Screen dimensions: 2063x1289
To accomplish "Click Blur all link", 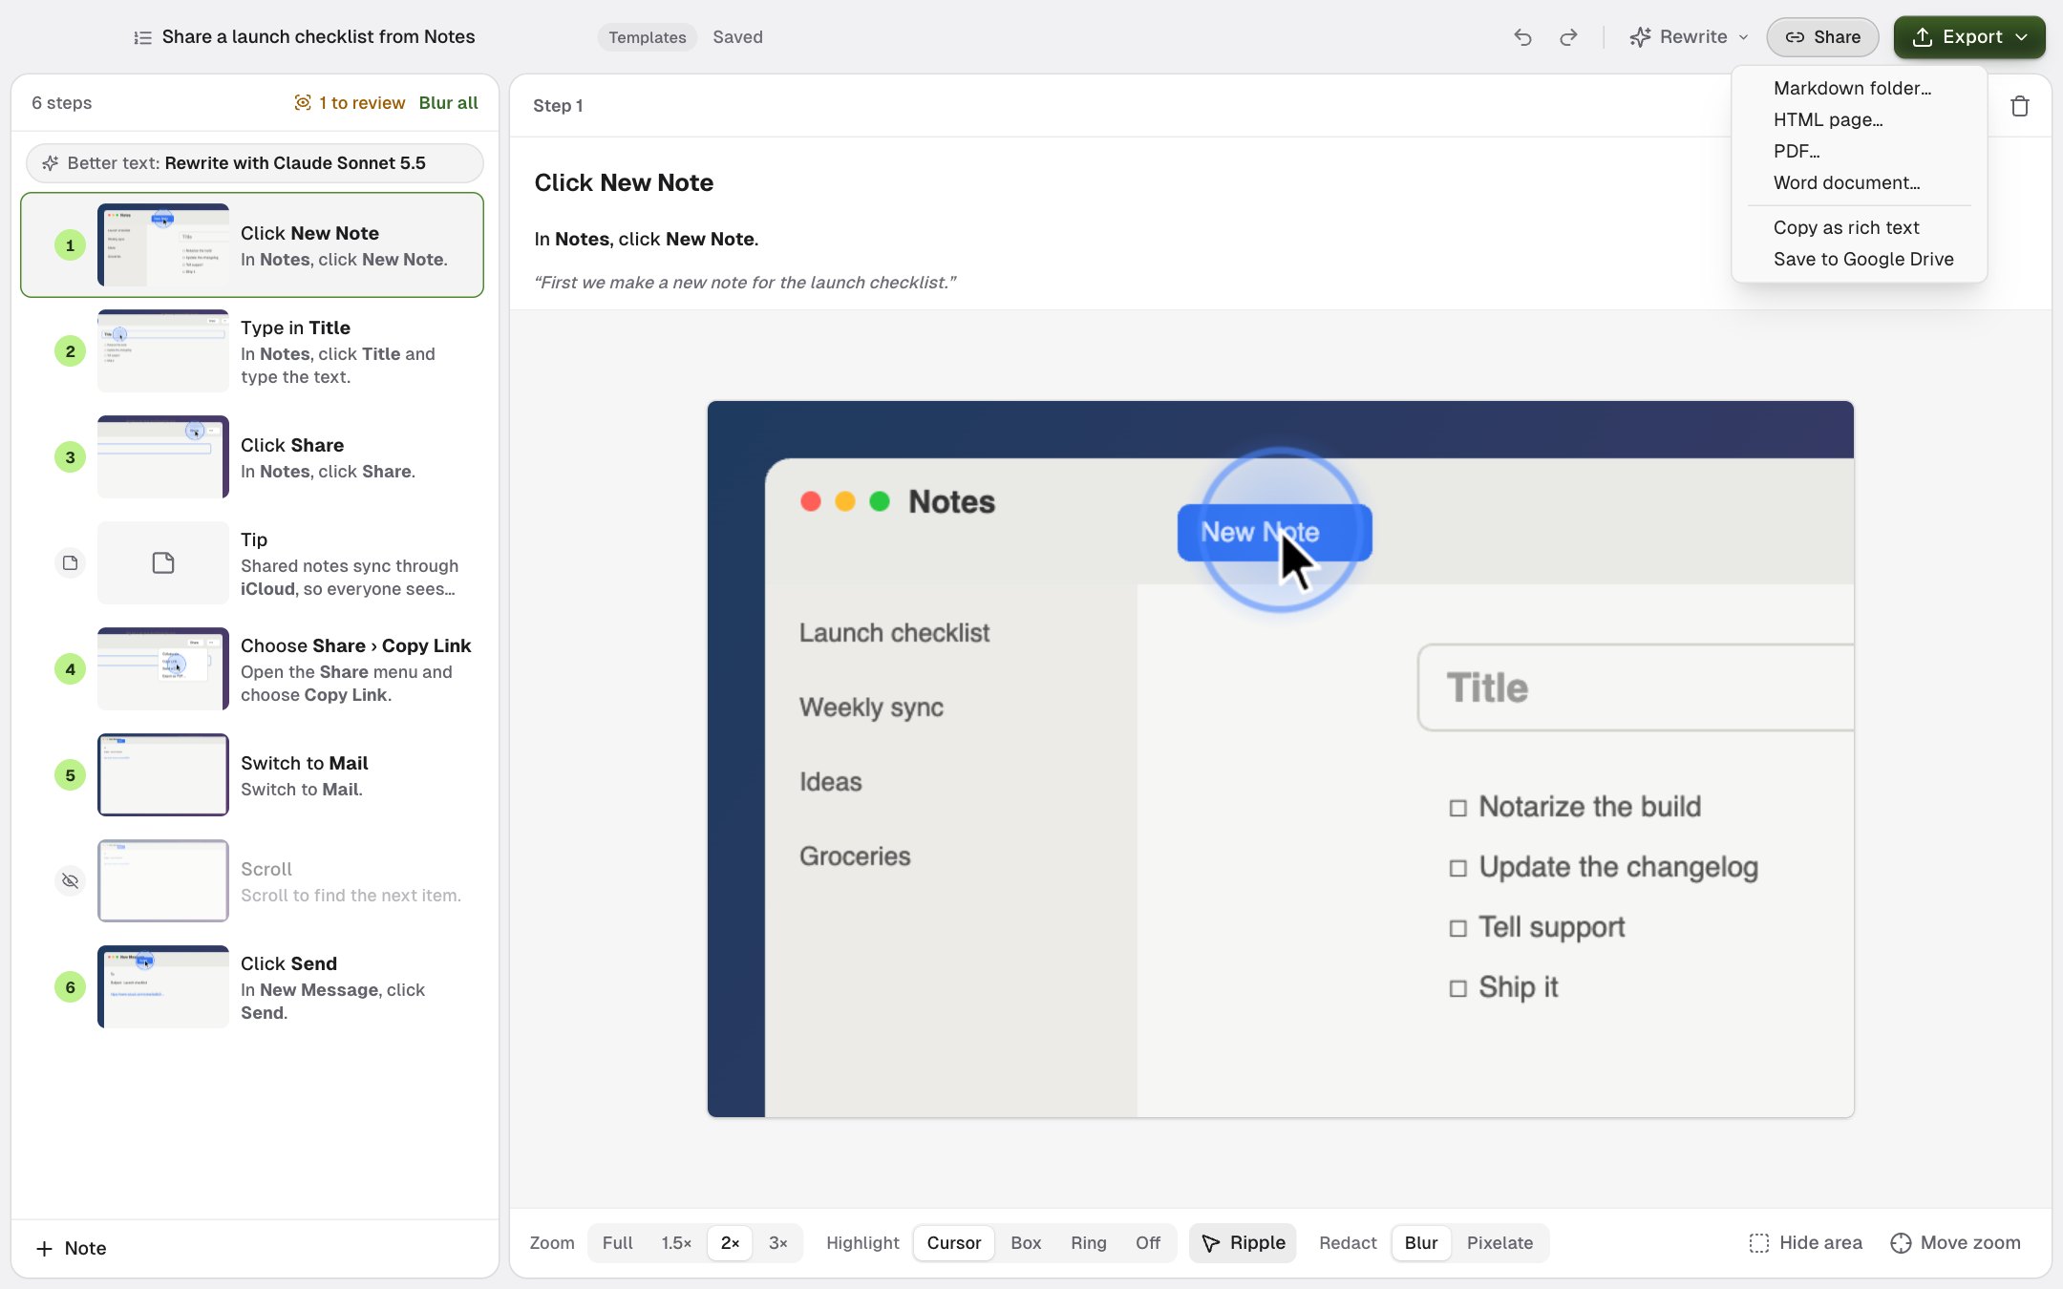I will (448, 102).
